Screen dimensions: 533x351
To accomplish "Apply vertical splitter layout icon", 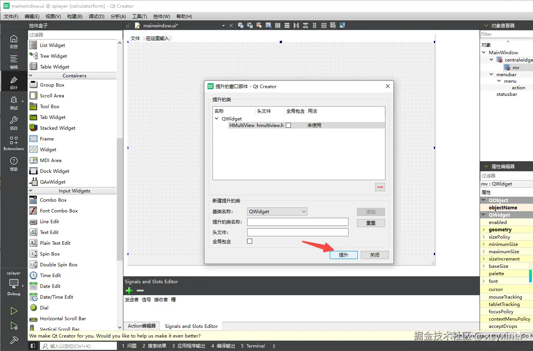I will [x=306, y=25].
